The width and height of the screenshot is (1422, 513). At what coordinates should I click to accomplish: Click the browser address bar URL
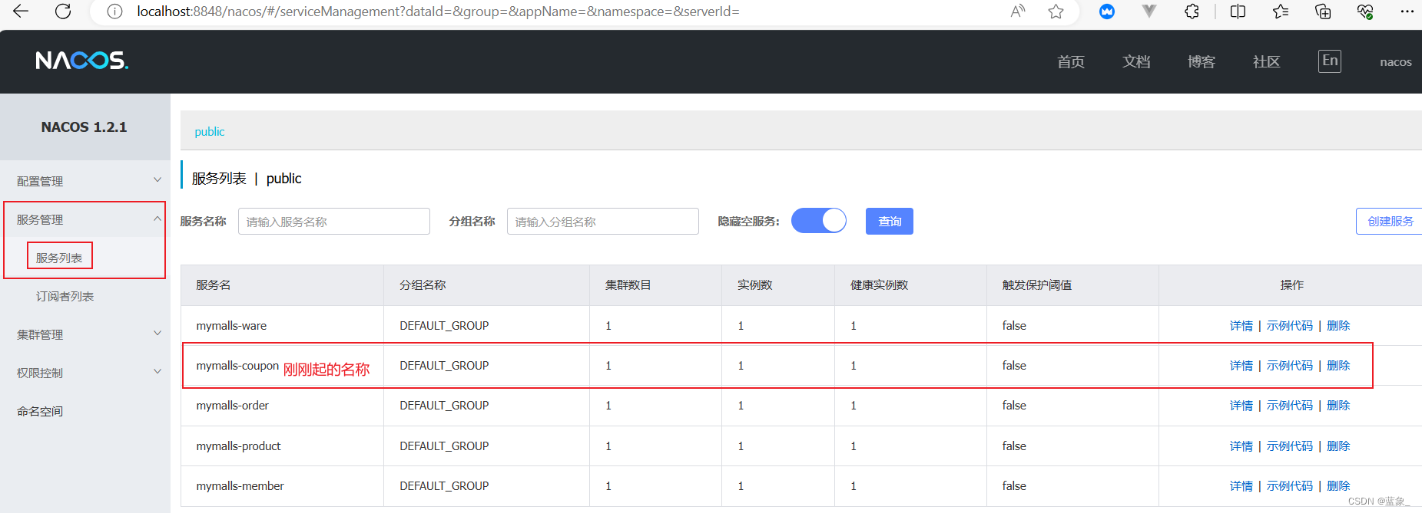(x=438, y=12)
